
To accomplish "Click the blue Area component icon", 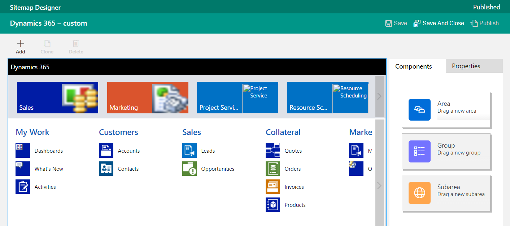I will [419, 110].
